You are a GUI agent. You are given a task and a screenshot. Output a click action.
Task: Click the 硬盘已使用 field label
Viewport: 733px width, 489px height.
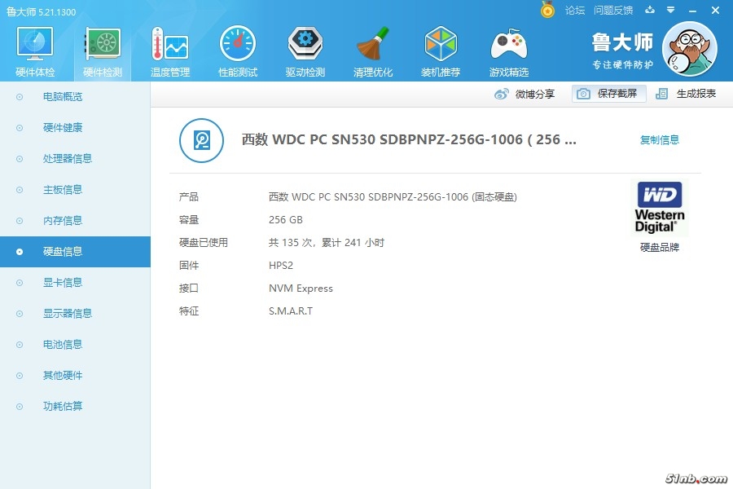[x=204, y=242]
